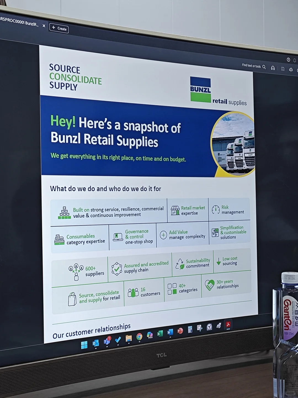The height and width of the screenshot is (398, 298).
Task: Click 'SOURCE CONSOLIDATE SUPPLY' heading text
Action: pos(75,78)
